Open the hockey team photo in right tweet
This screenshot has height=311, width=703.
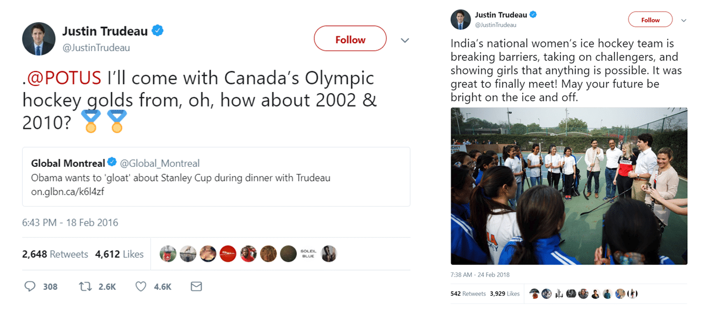pyautogui.click(x=569, y=186)
